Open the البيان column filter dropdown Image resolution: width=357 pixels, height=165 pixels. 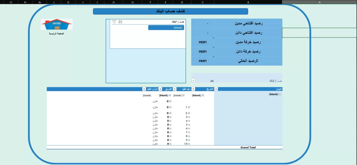pyautogui.click(x=216, y=89)
